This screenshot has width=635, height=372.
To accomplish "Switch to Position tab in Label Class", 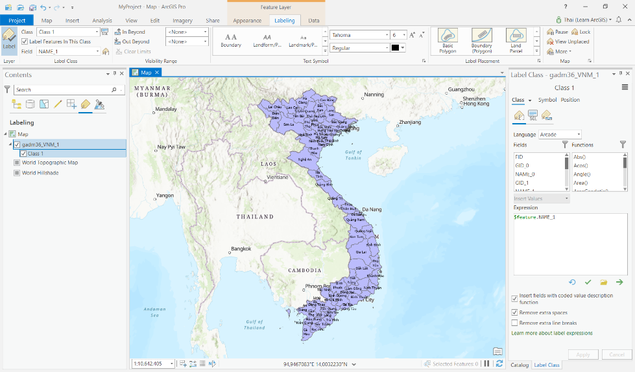I will [x=570, y=100].
